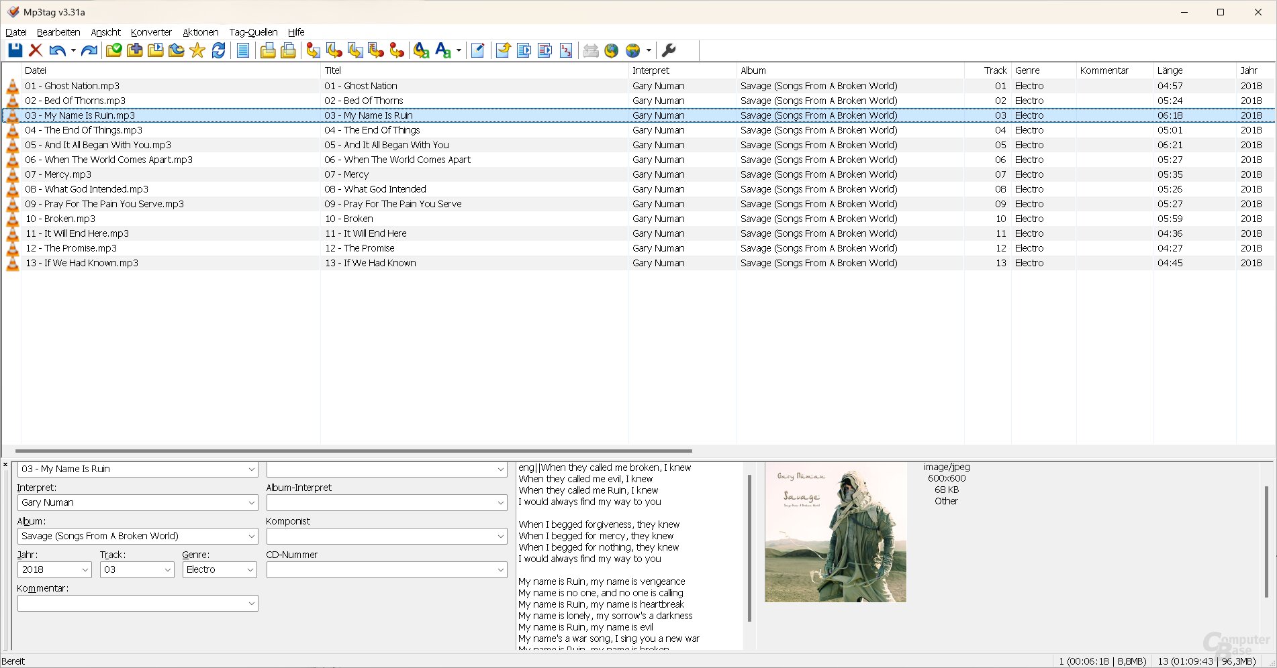This screenshot has height=668, width=1277.
Task: Sort the list by the Länge column header
Action: [x=1170, y=70]
